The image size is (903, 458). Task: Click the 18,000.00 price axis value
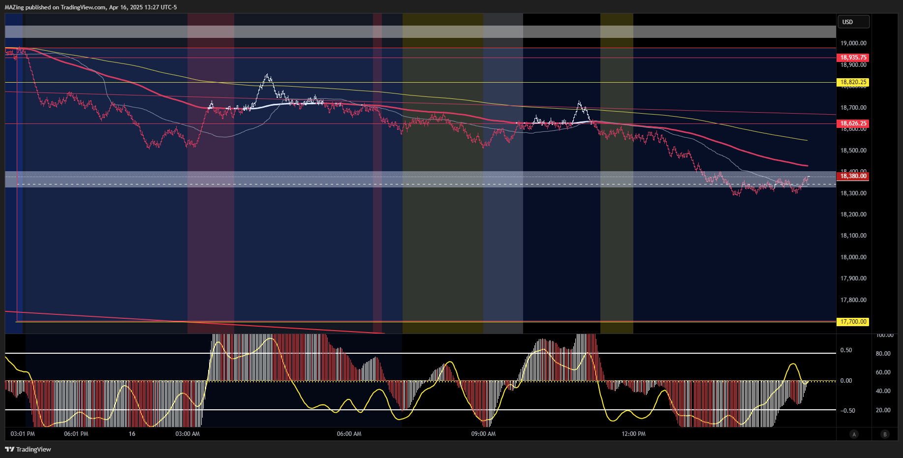[853, 257]
